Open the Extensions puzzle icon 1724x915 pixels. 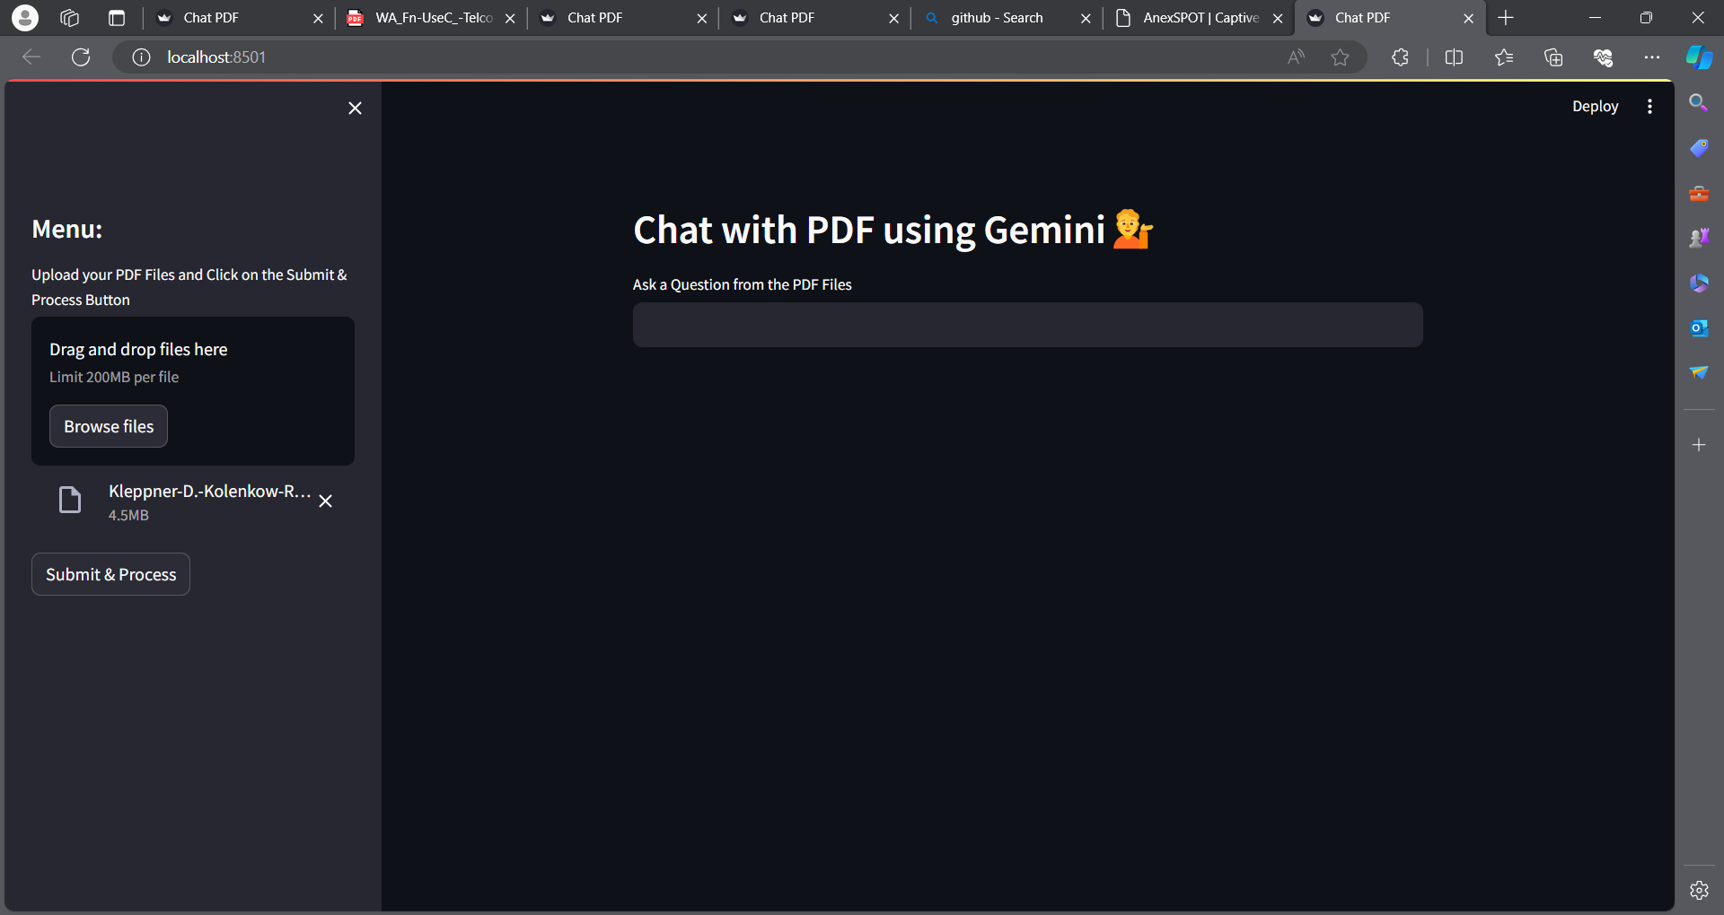tap(1400, 57)
